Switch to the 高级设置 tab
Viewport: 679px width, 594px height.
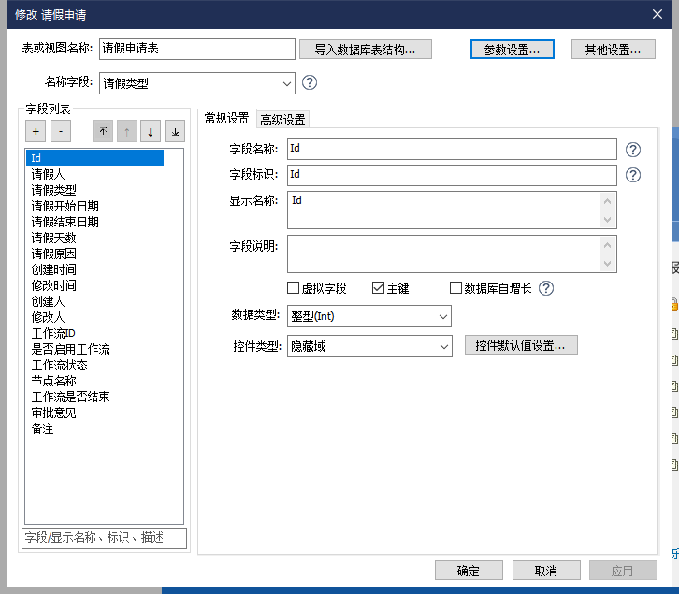[x=282, y=119]
